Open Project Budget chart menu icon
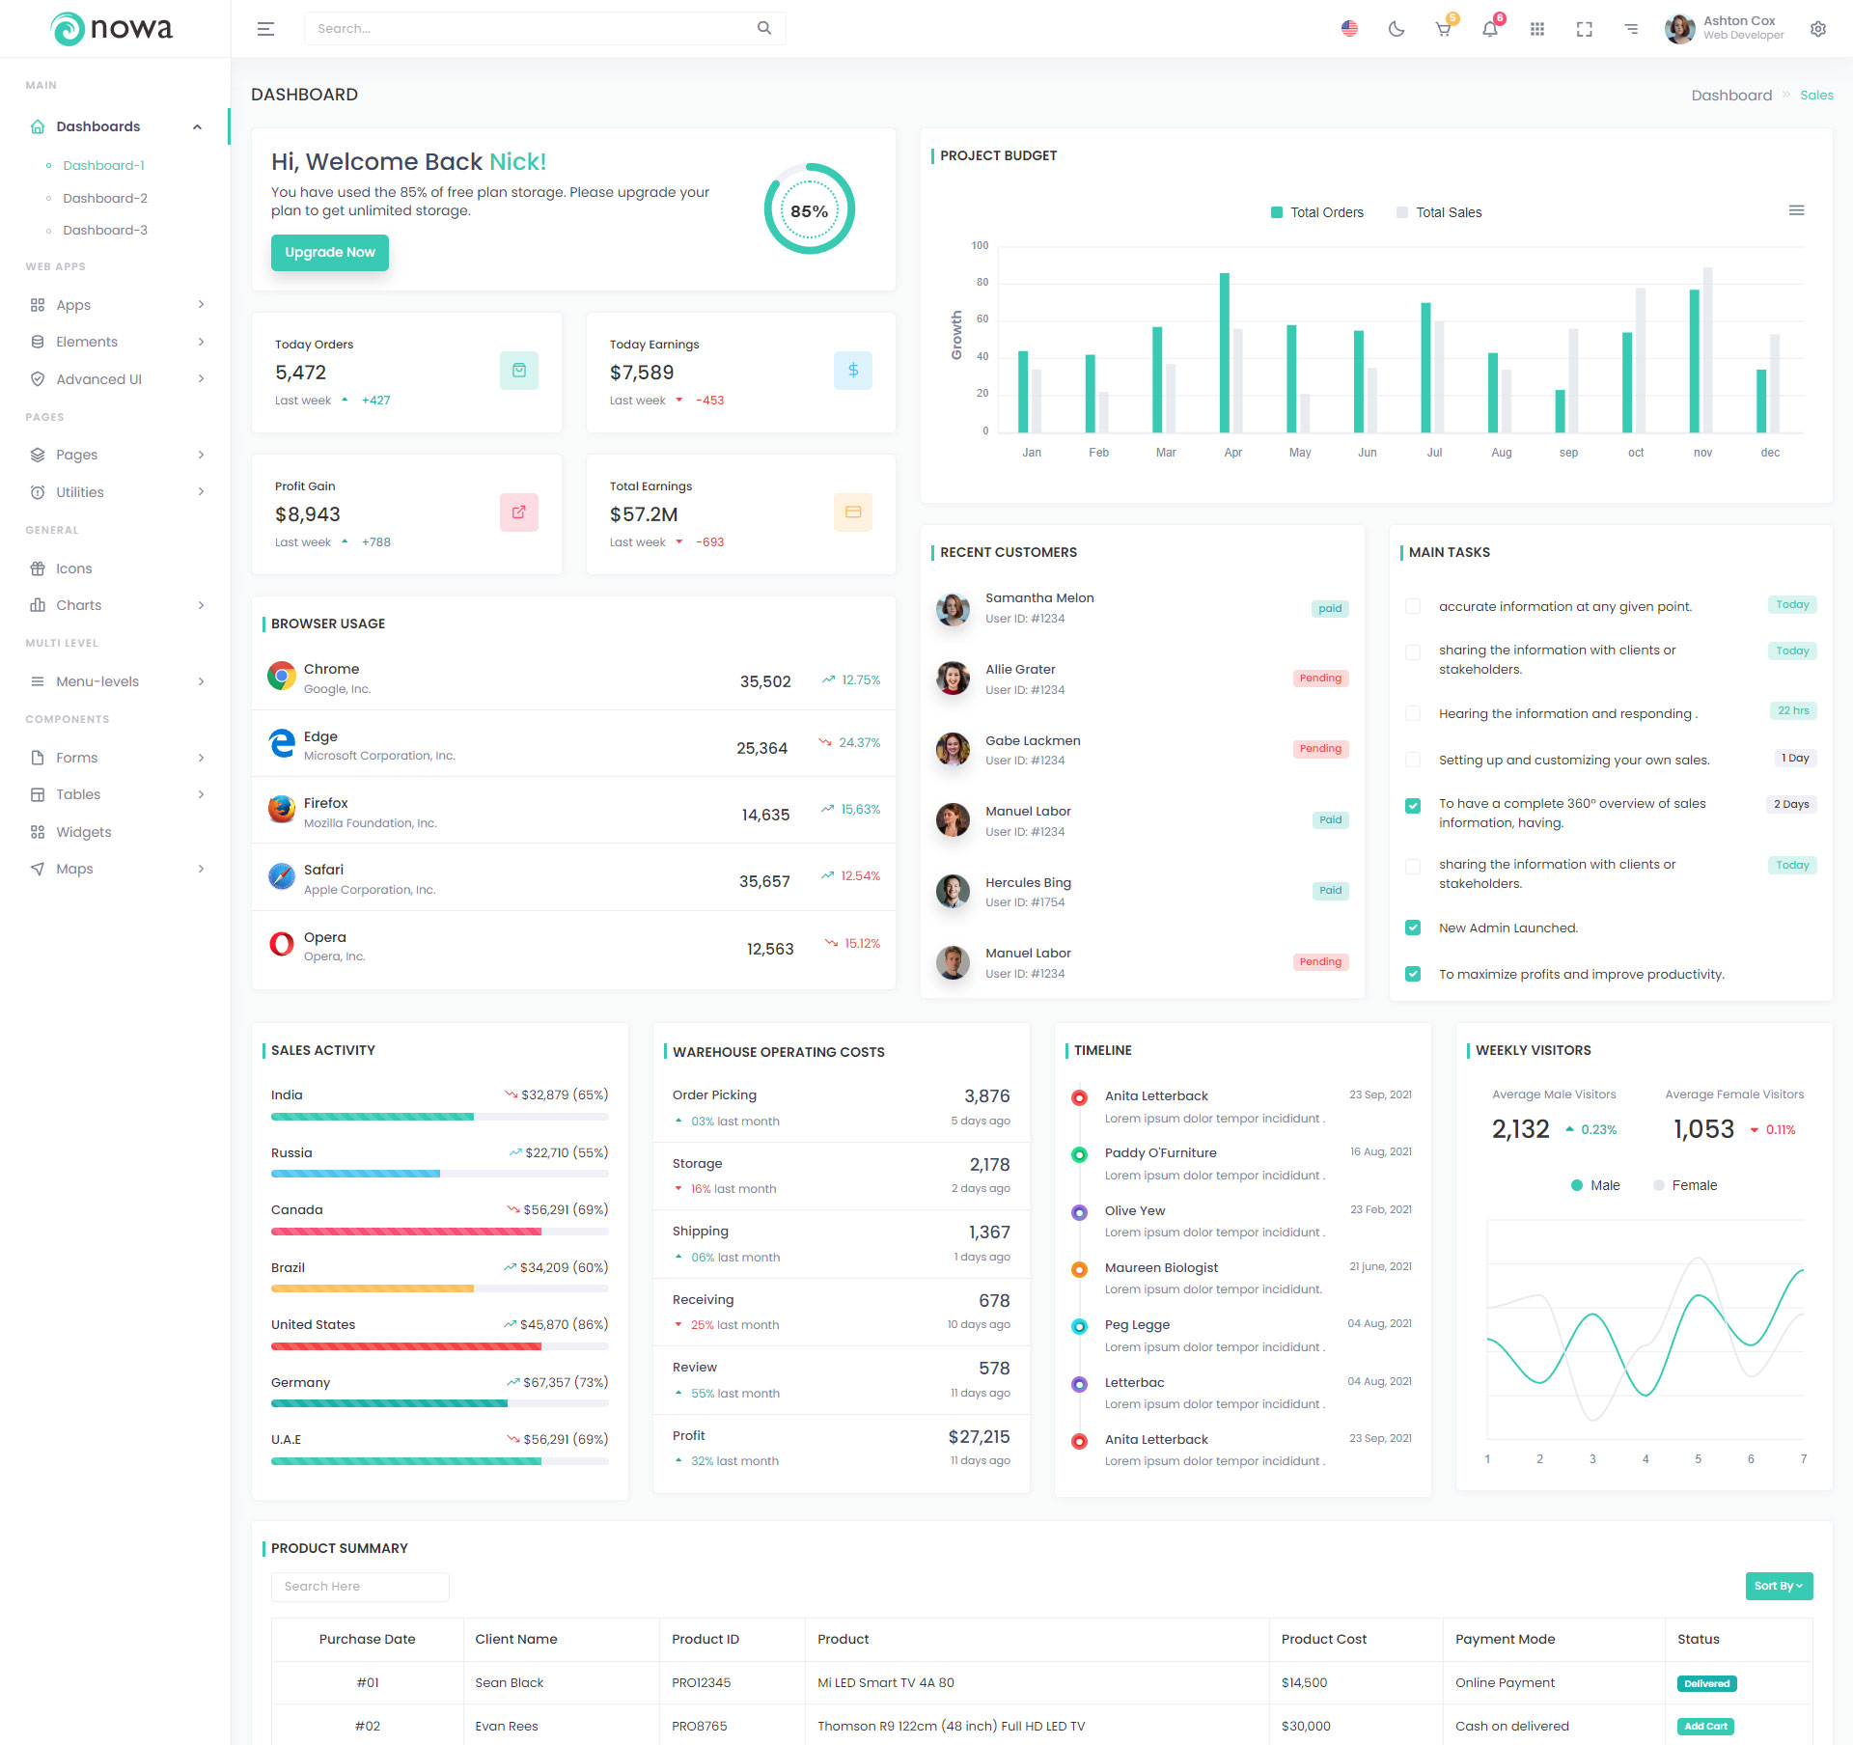Screen dimensions: 1853x1745 tap(1796, 210)
